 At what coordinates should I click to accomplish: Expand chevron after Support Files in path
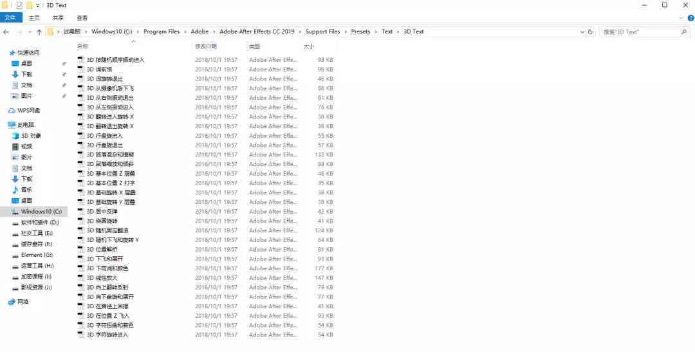(x=346, y=32)
